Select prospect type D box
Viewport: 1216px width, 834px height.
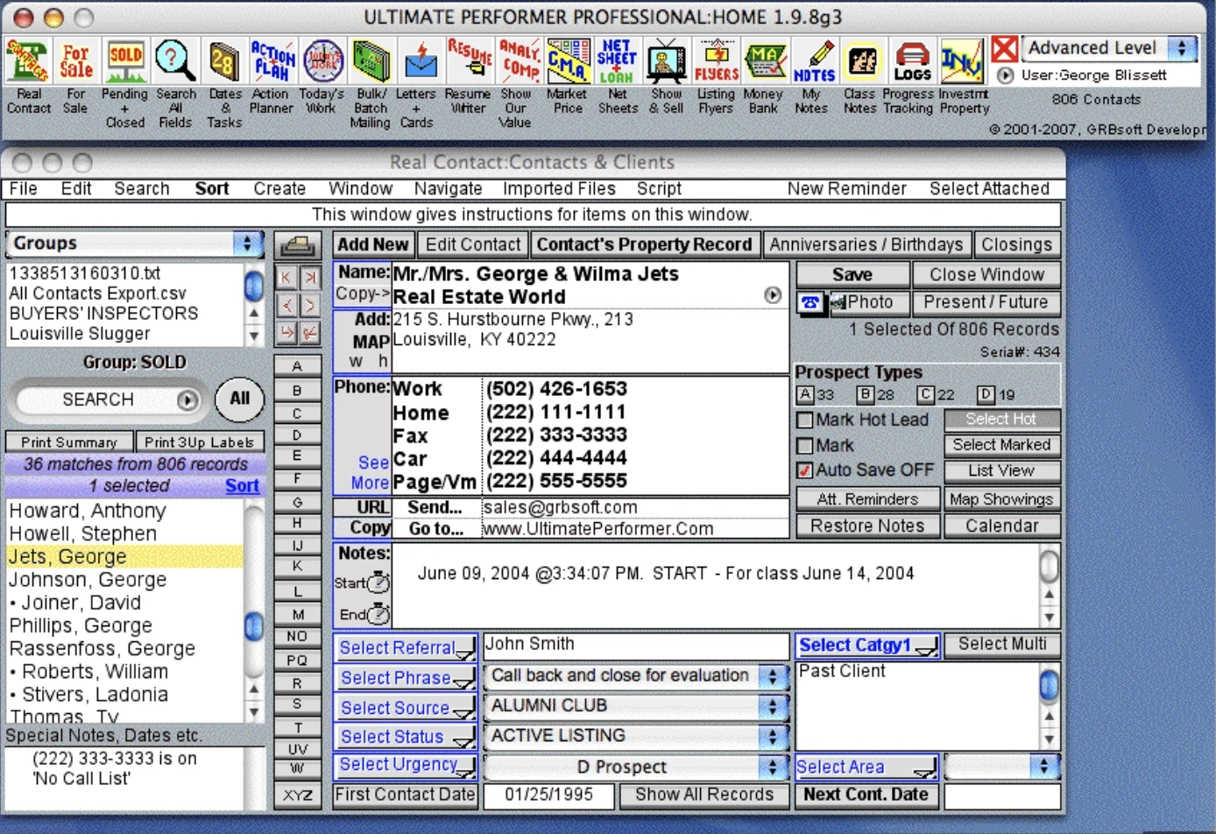[986, 395]
